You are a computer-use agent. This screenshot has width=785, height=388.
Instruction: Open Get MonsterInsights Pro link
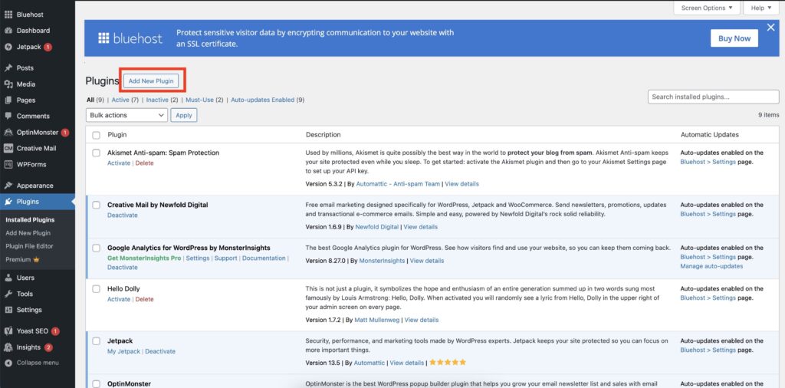click(x=144, y=258)
